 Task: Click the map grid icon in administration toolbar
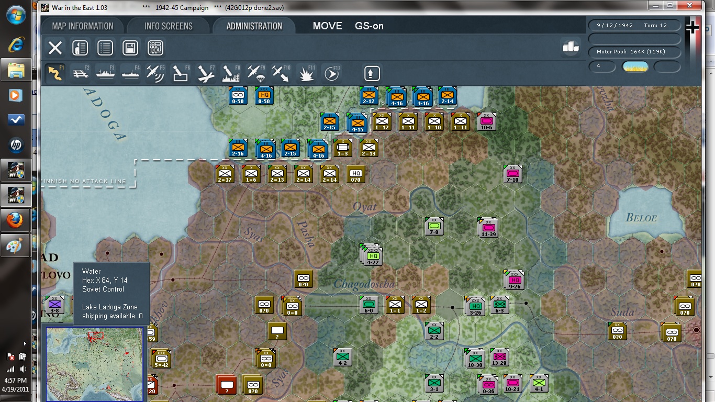pos(155,48)
